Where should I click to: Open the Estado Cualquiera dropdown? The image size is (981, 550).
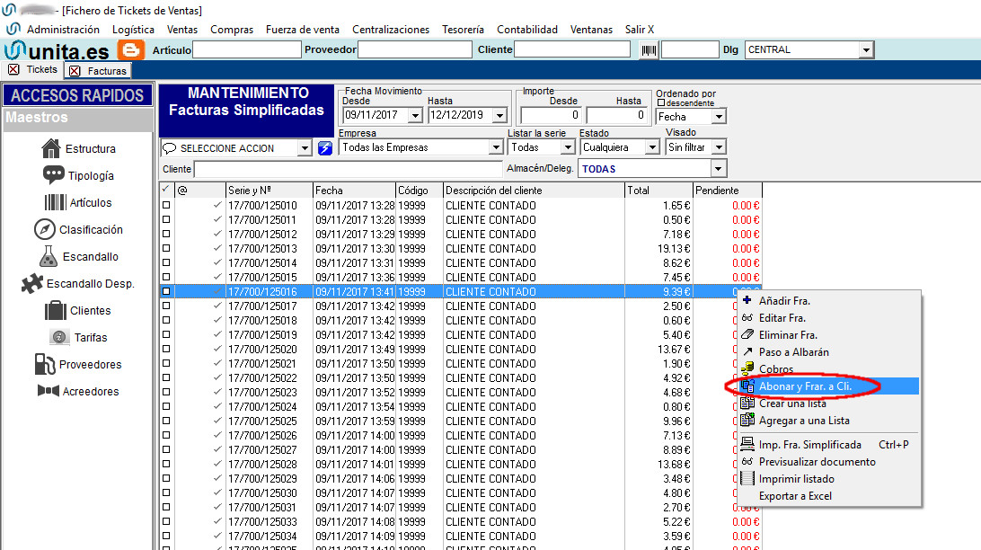[x=652, y=147]
